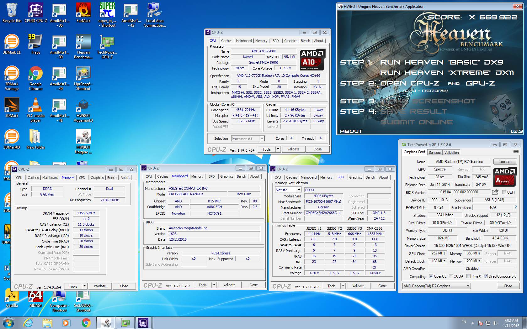
Task: Open New folder on desktop
Action: click(x=35, y=139)
